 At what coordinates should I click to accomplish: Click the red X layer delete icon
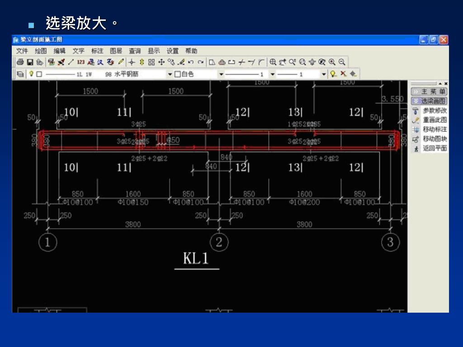pos(343,74)
